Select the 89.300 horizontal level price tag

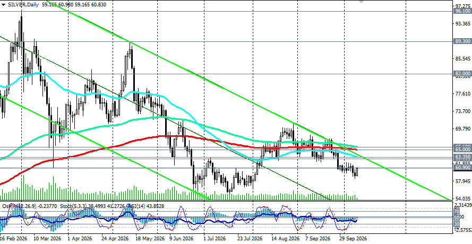pyautogui.click(x=462, y=41)
